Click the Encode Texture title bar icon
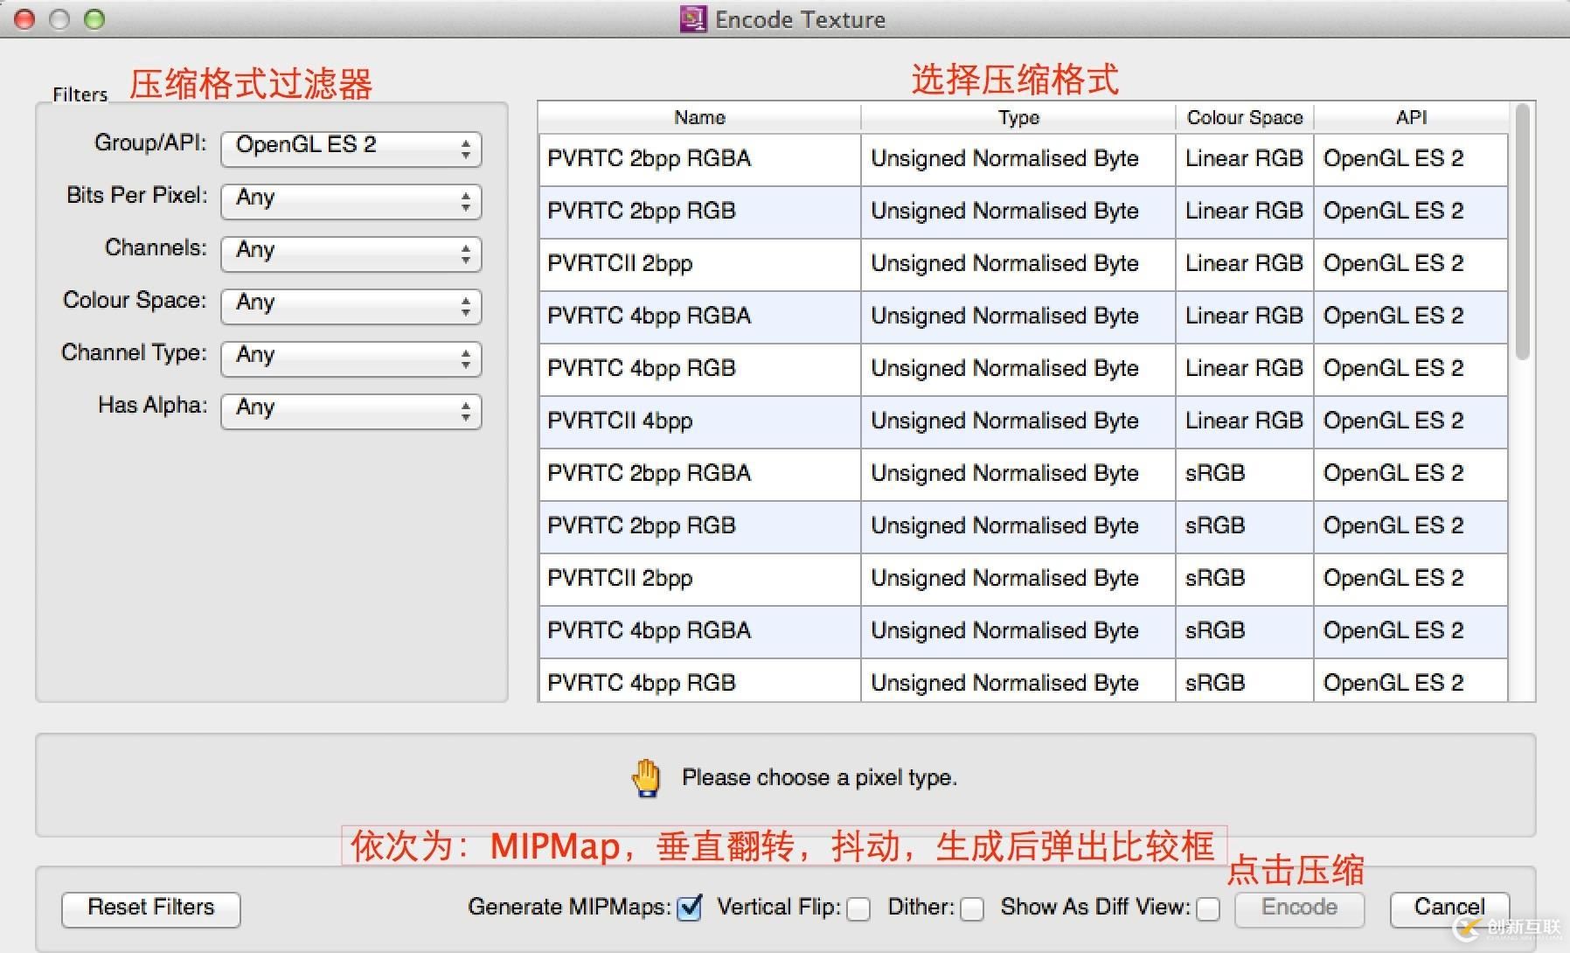This screenshot has width=1570, height=953. (x=693, y=19)
